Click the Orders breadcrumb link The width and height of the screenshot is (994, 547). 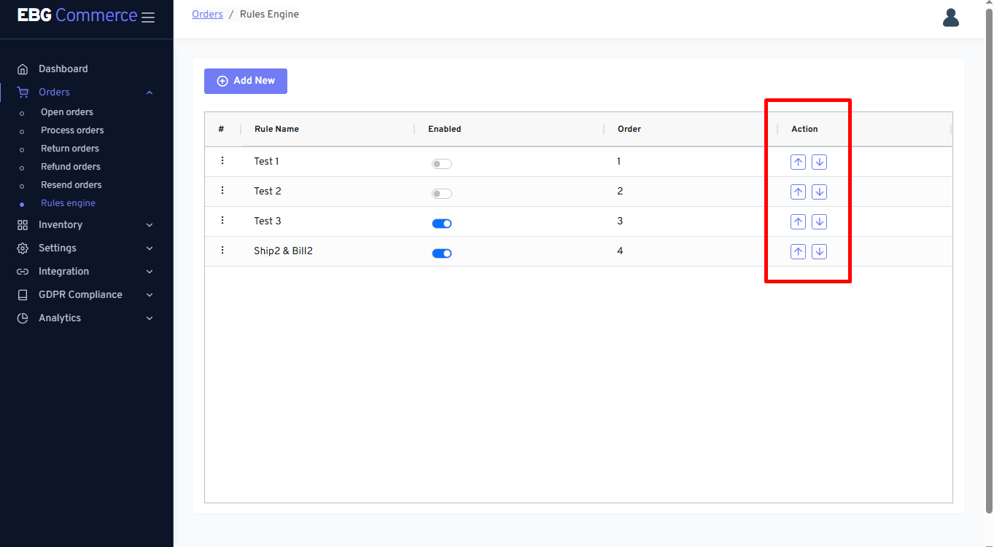coord(207,15)
